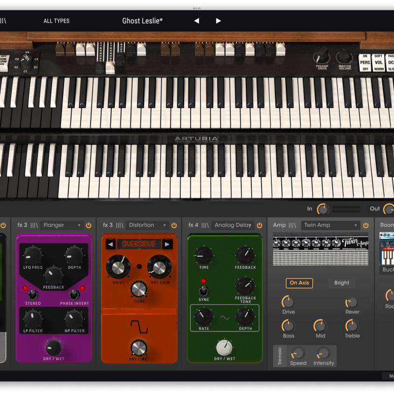Viewport: 394px width, 394px height.
Task: Click the Distortion Out Gain knob
Action: tap(159, 267)
